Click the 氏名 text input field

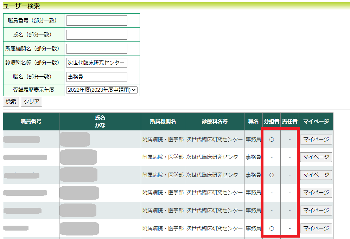point(97,35)
